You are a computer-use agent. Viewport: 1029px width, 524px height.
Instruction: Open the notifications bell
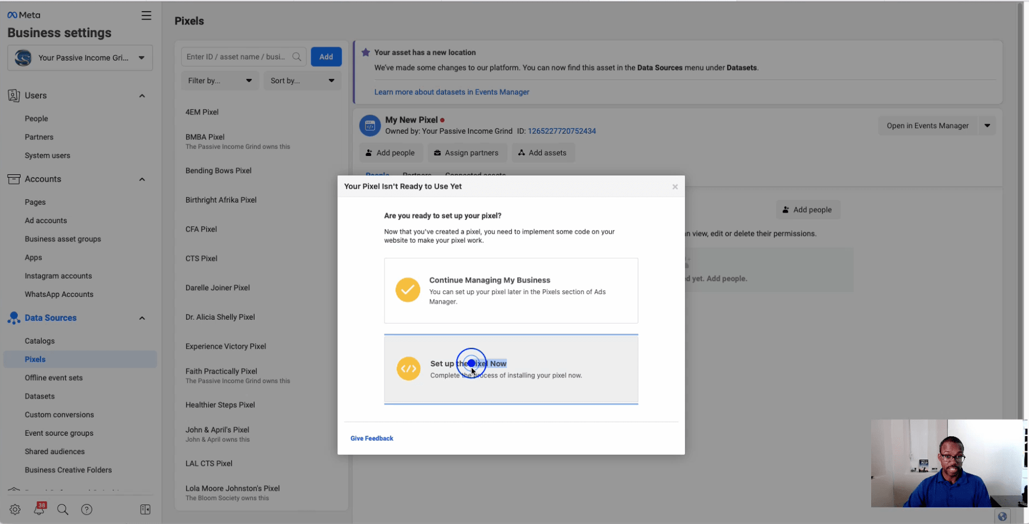point(39,509)
